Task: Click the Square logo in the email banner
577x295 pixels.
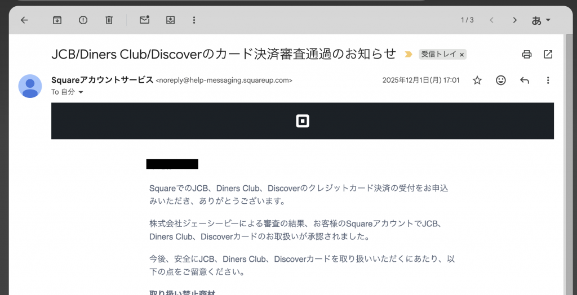Action: point(303,121)
